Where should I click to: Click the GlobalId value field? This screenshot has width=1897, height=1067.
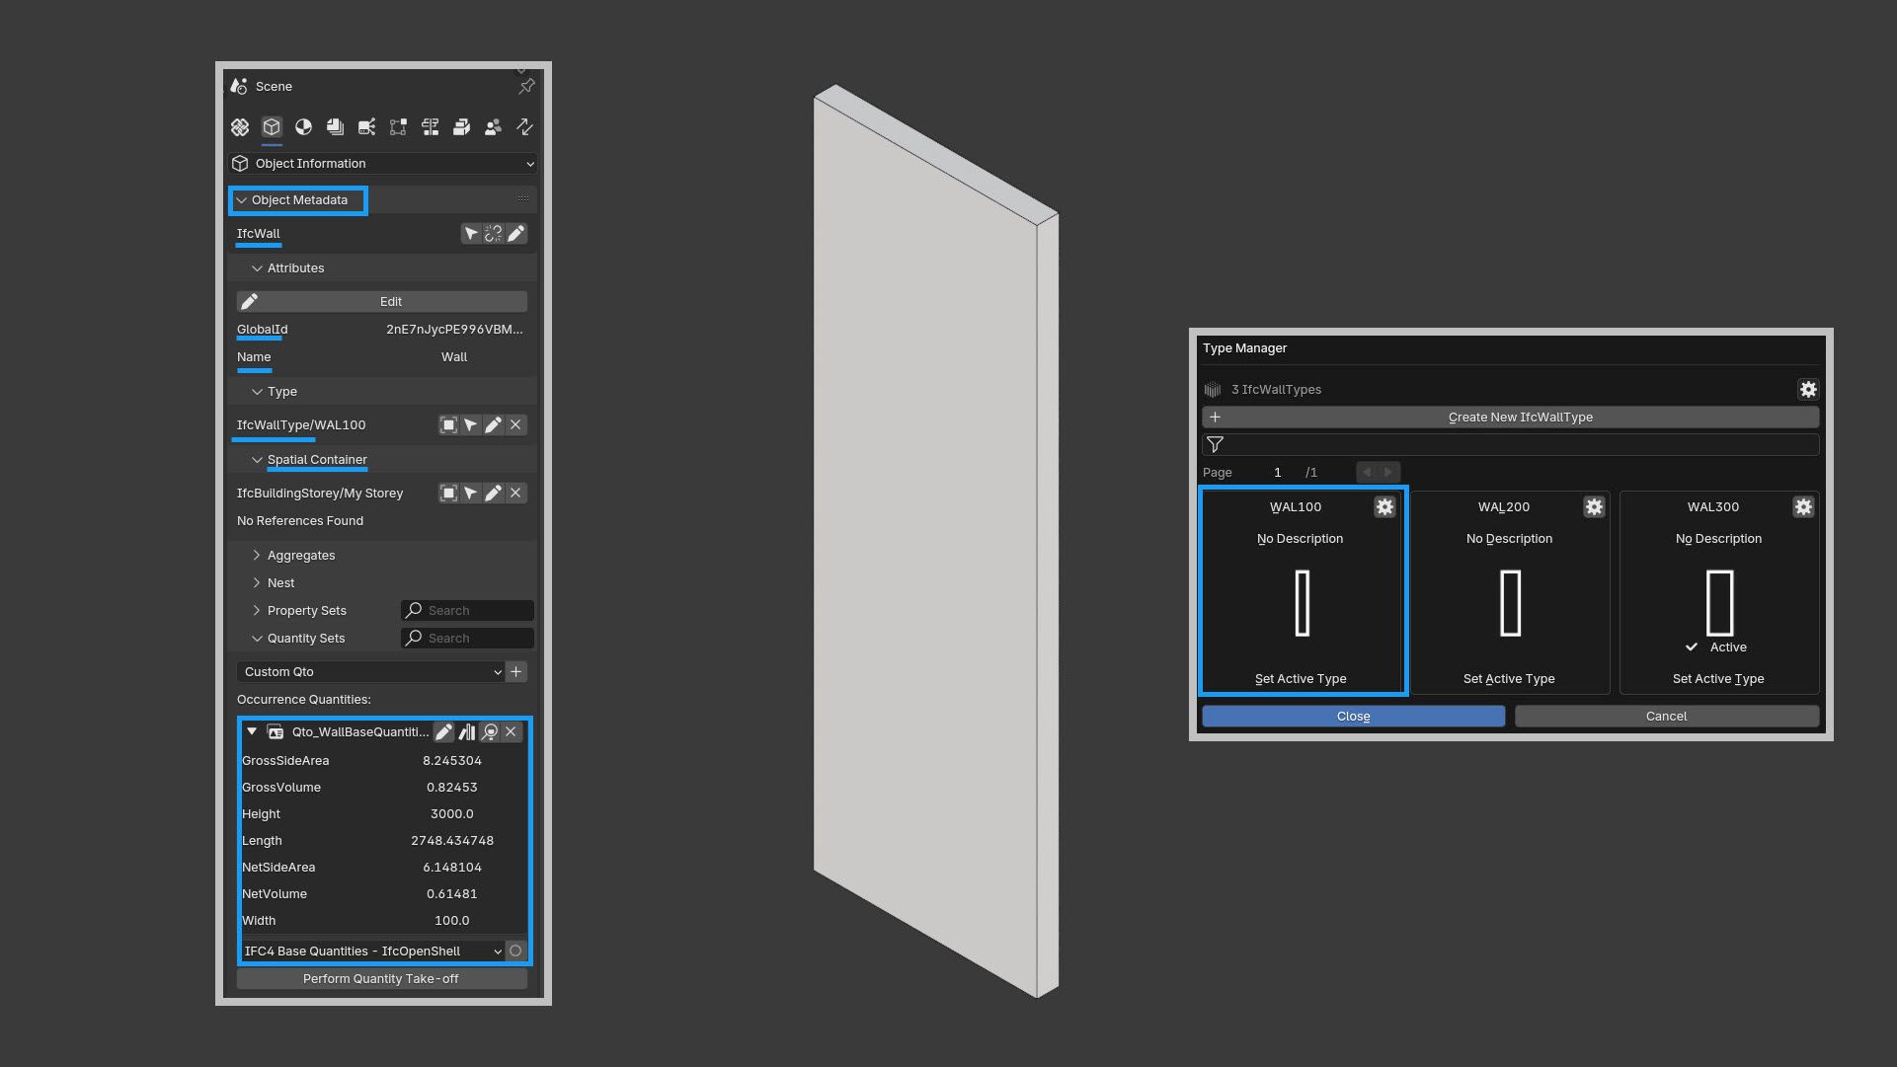click(454, 330)
